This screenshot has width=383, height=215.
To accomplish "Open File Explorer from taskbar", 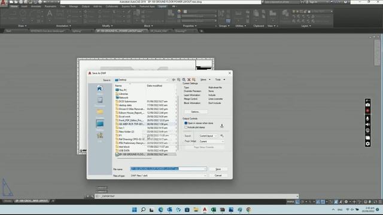I will point(196,210).
